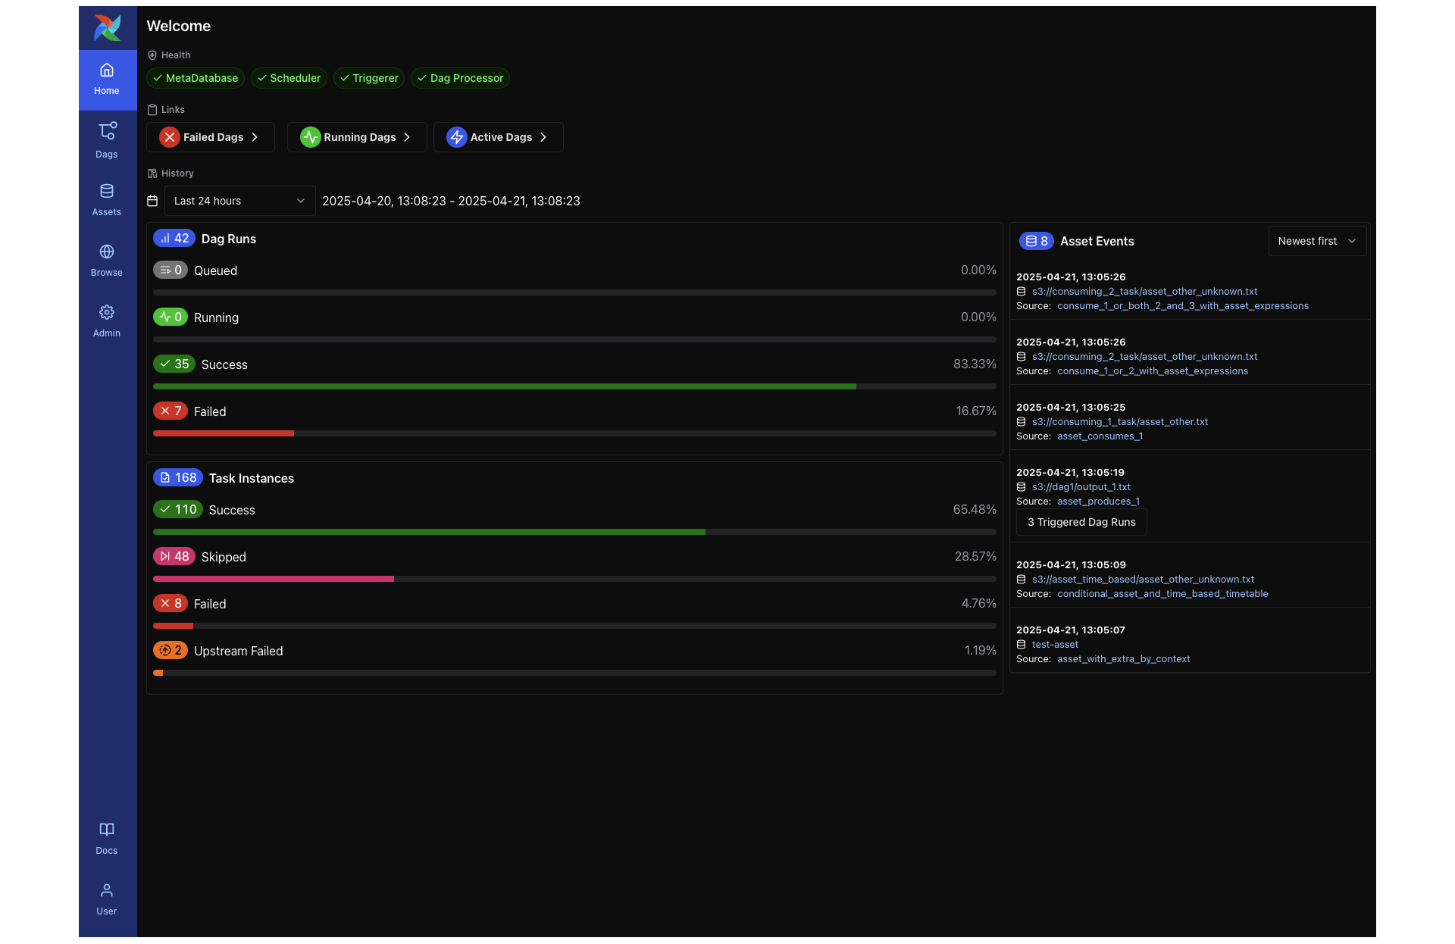Screen dimensions: 1455x944
Task: Expand the Last 24 hours dropdown
Action: pos(239,201)
